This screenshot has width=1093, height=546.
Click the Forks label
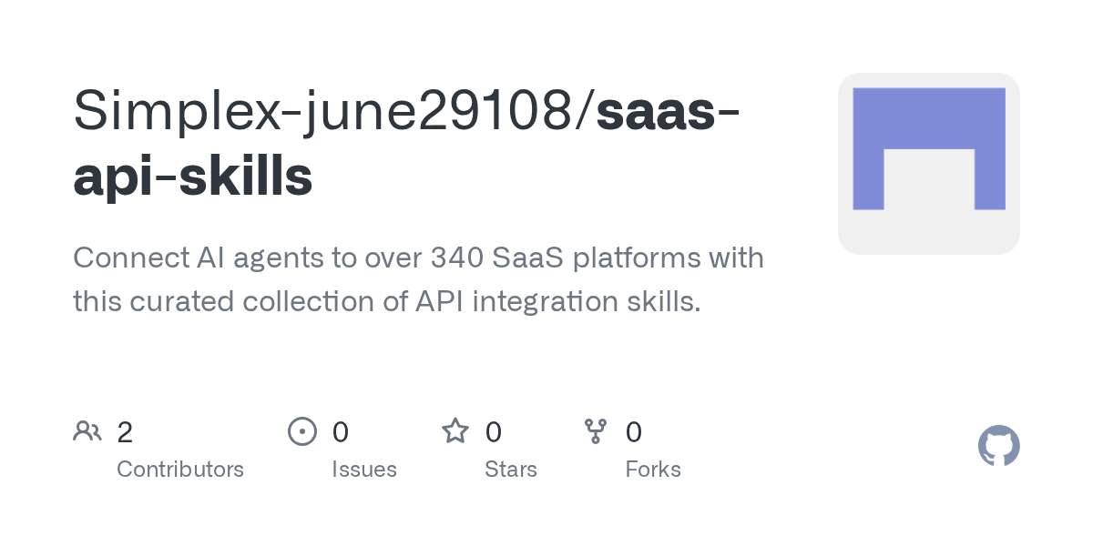pos(653,470)
